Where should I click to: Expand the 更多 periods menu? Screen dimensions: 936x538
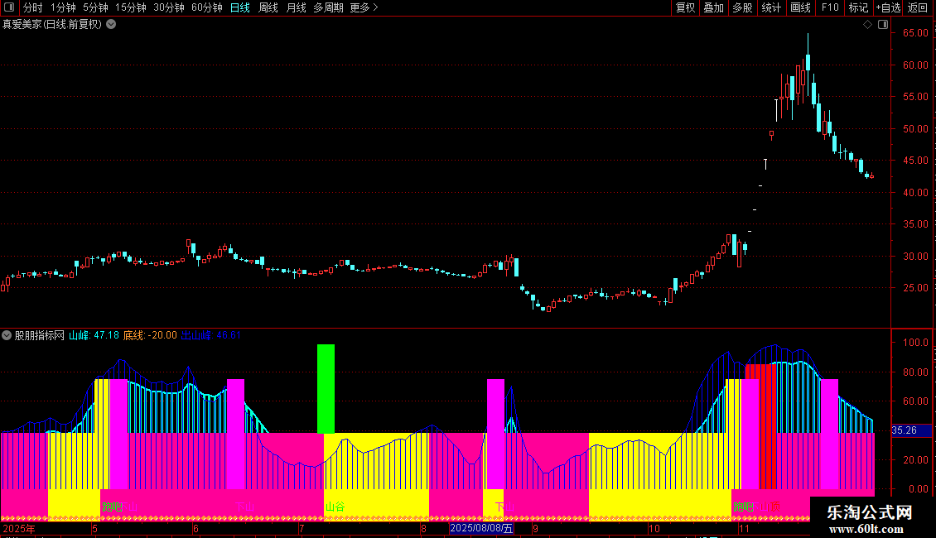364,7
